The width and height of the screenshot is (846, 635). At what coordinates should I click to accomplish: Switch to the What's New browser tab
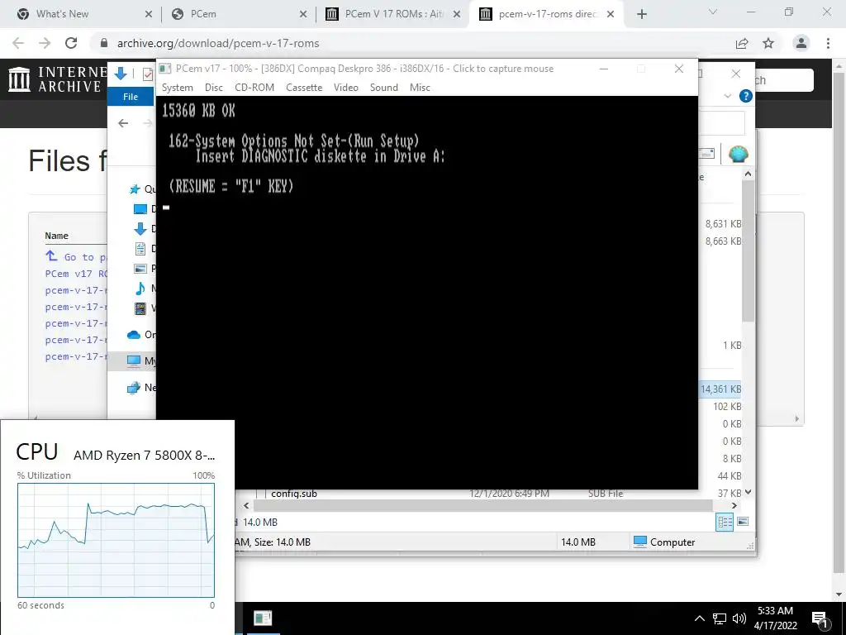coord(62,14)
